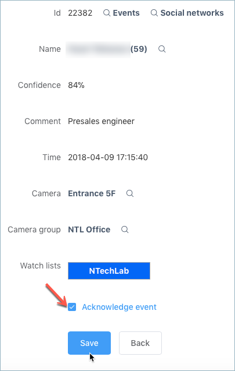Screen dimensions: 235x371
Task: Click the event Id number 22382
Action: pyautogui.click(x=80, y=13)
